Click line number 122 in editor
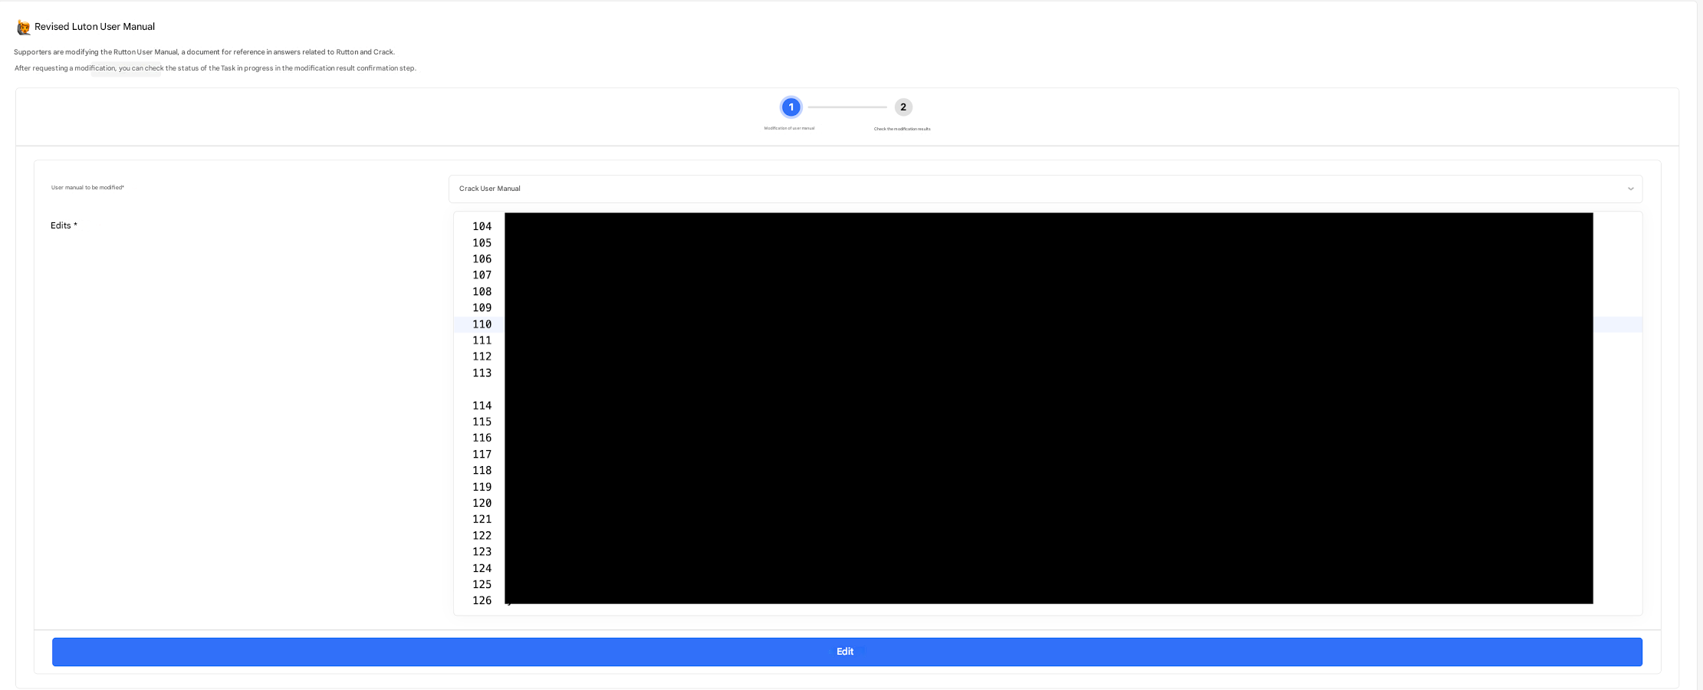 point(482,535)
